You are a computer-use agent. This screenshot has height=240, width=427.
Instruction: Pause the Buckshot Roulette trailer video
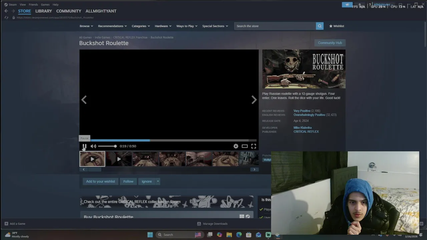(x=84, y=146)
